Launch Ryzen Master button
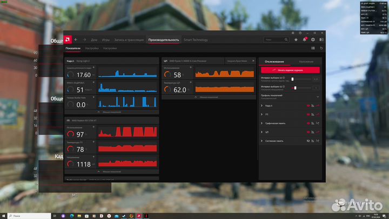389x219 pixels. (x=240, y=61)
